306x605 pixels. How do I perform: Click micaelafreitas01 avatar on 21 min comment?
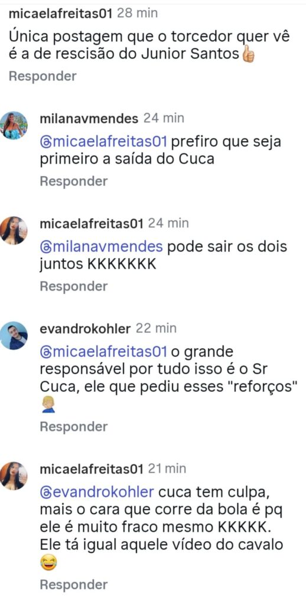click(14, 476)
